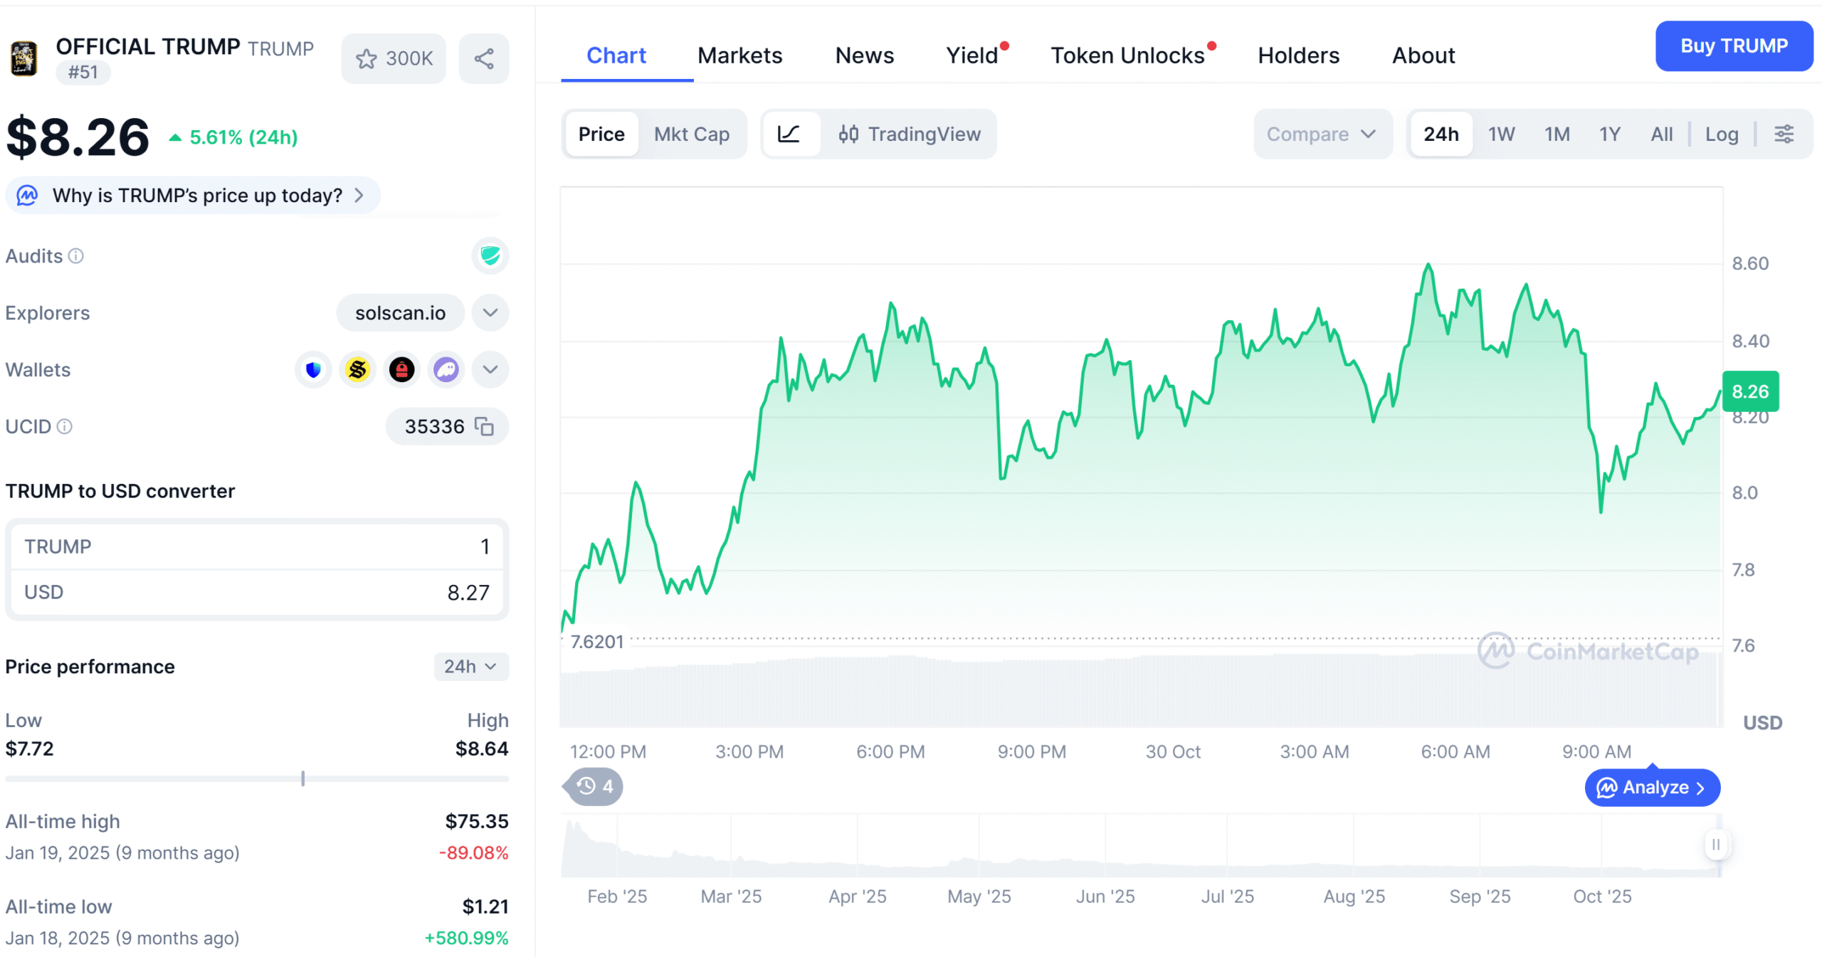Switch the chart to Mkt Cap view

(x=691, y=134)
